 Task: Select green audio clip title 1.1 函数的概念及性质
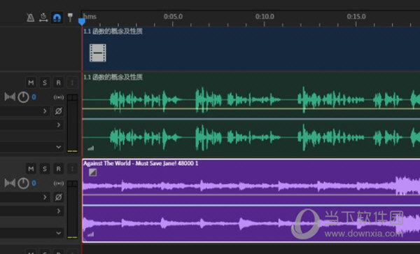[x=113, y=78]
